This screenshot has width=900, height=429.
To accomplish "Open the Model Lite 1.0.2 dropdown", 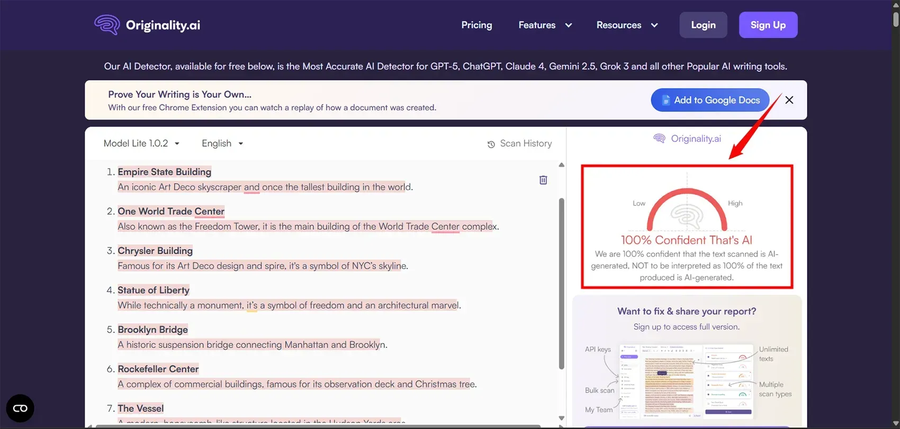I will [x=142, y=144].
